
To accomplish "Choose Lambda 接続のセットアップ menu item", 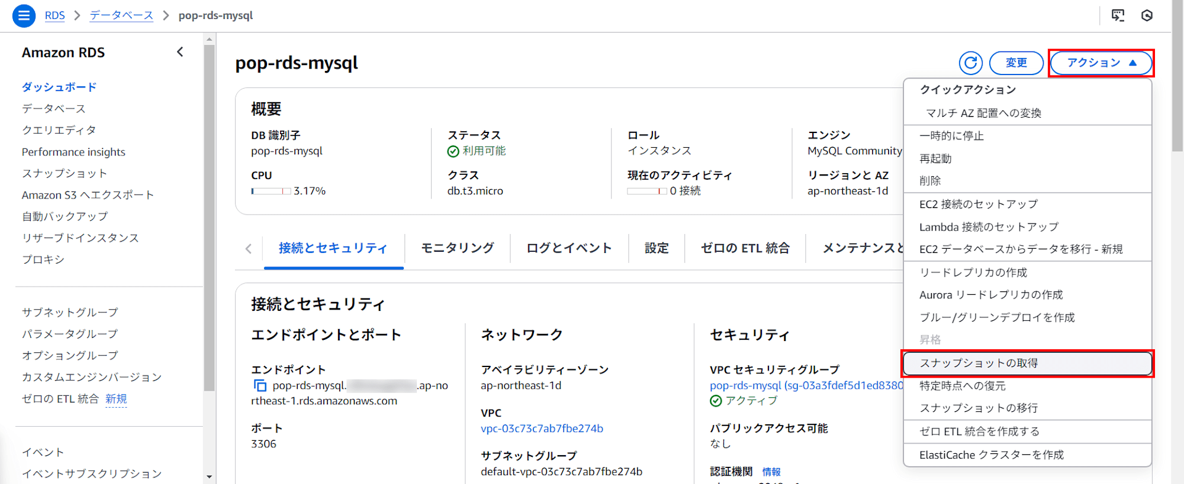I will [1028, 227].
